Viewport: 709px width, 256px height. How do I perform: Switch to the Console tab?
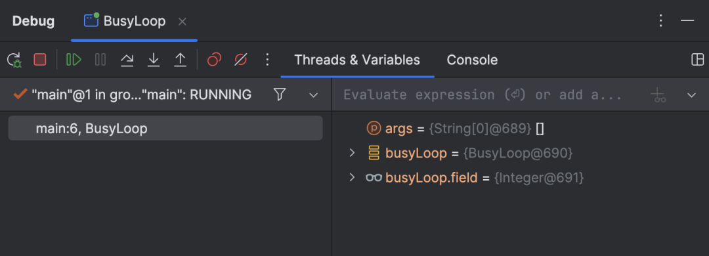coord(472,60)
